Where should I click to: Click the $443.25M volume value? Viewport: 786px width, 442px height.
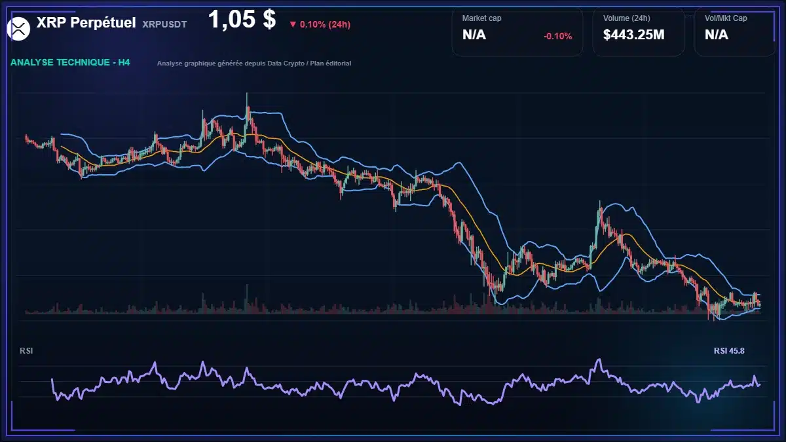(633, 35)
